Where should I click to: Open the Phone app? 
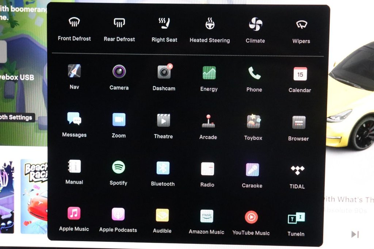pos(254,73)
